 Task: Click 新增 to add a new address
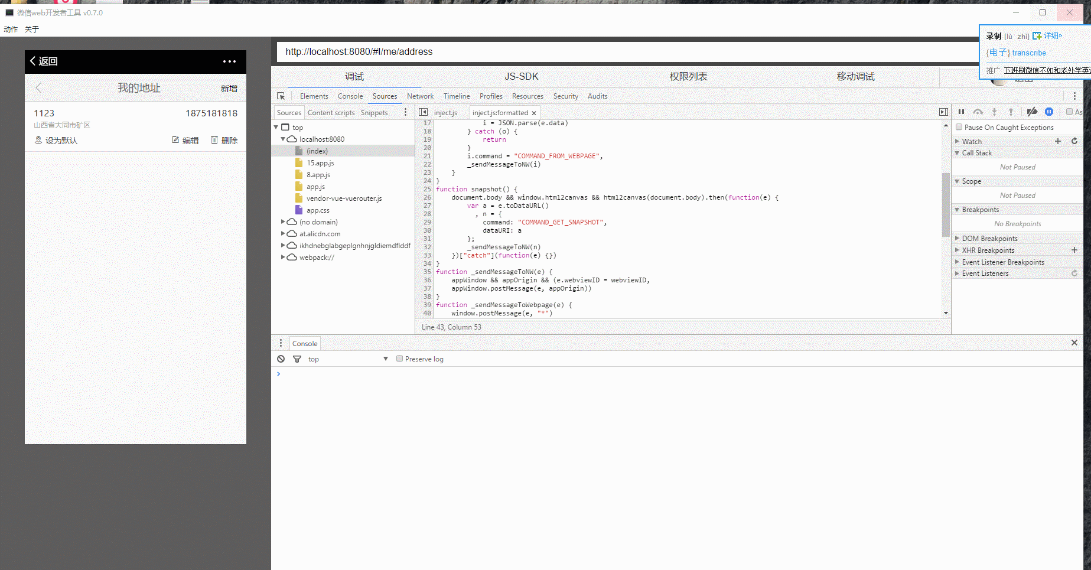(x=229, y=89)
